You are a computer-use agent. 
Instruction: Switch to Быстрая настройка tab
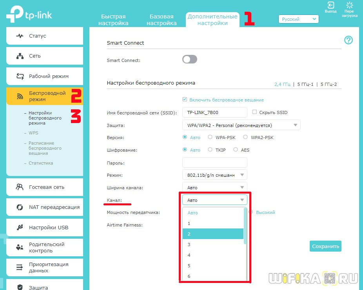coord(113,20)
